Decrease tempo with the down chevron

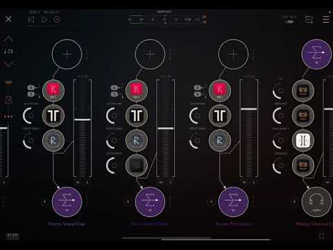[x=8, y=64]
